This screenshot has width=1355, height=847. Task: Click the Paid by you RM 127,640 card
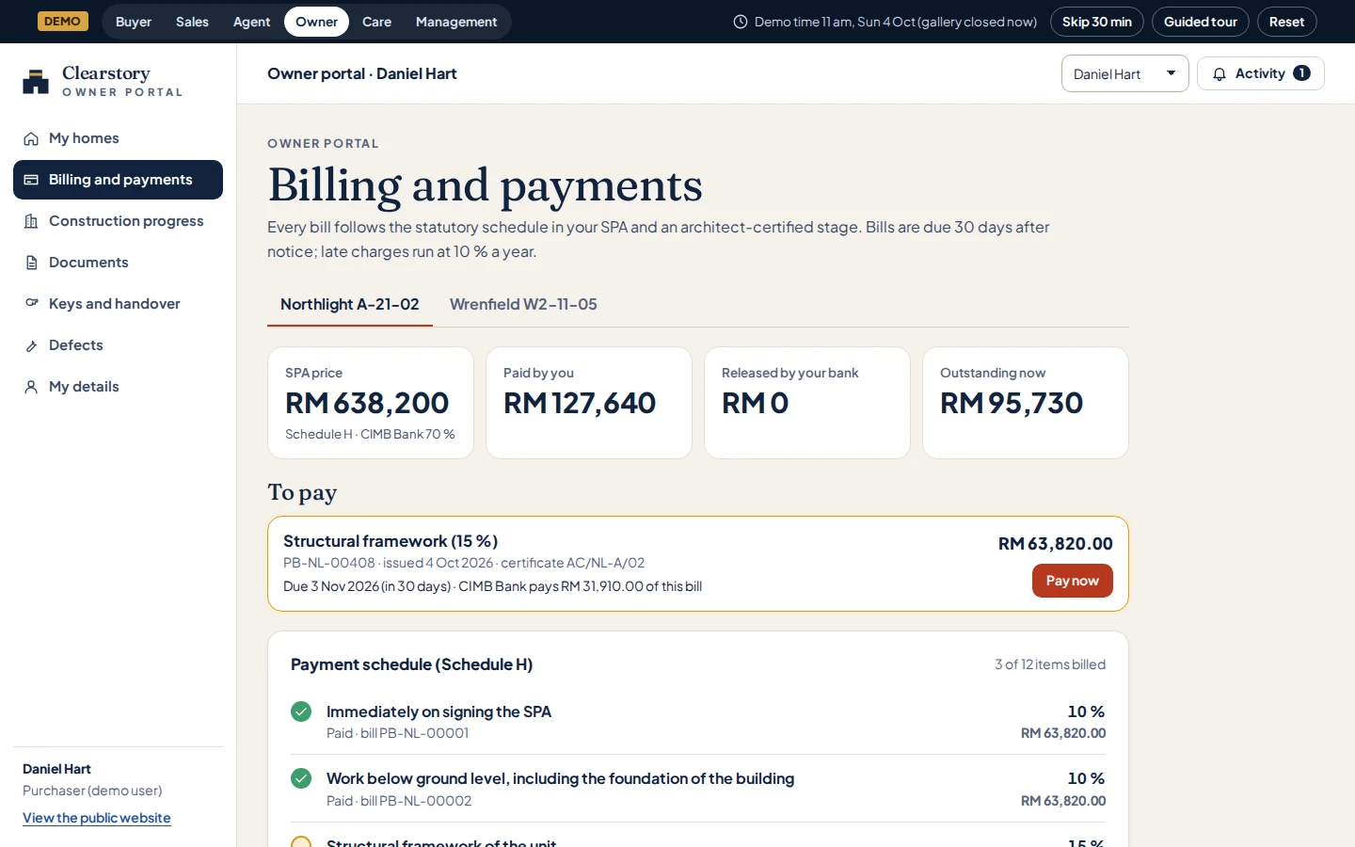589,403
